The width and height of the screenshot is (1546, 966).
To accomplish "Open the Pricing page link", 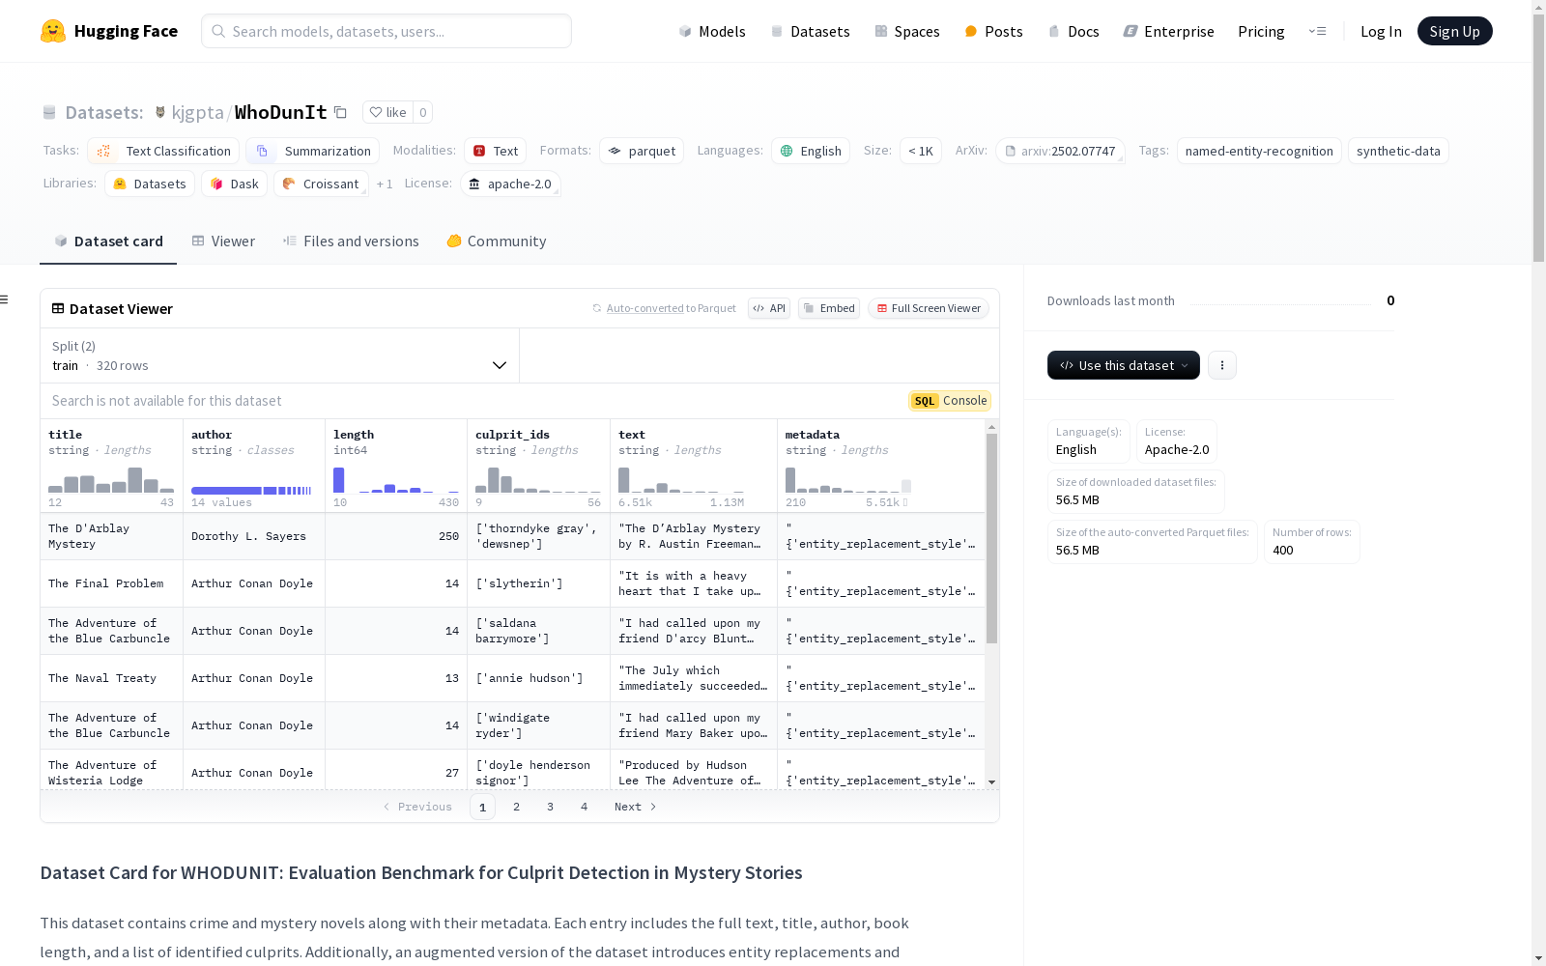I will point(1261,31).
